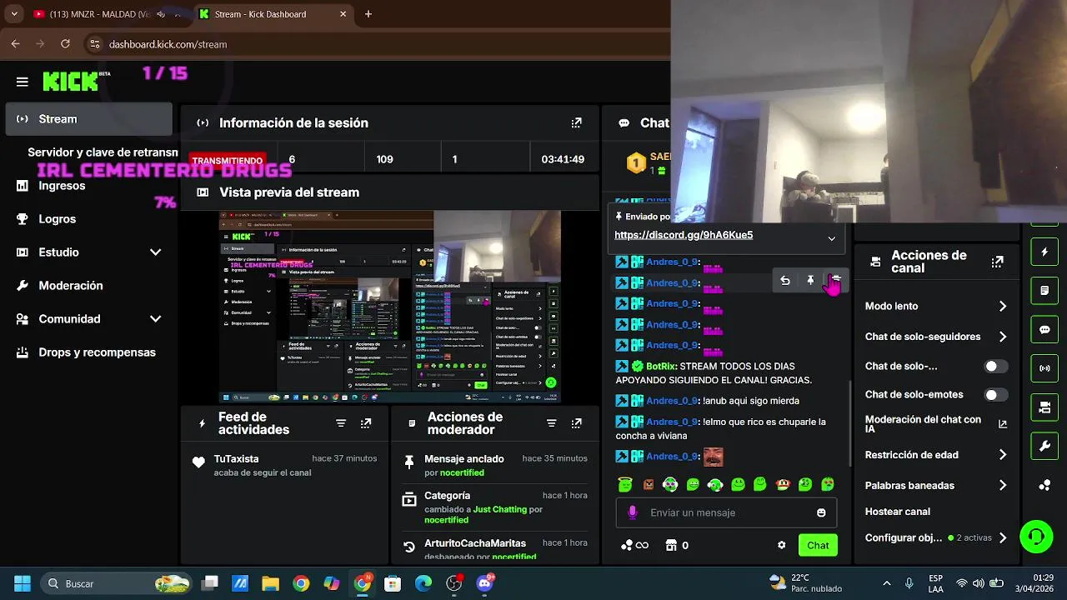The image size is (1067, 600).
Task: Pop out the Información de la sesión panel
Action: (x=576, y=122)
